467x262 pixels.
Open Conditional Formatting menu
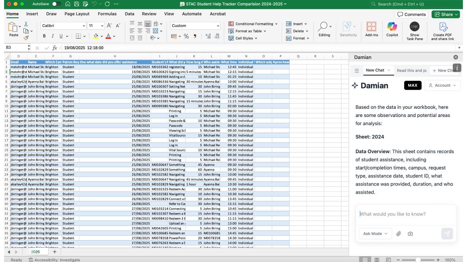(x=253, y=24)
